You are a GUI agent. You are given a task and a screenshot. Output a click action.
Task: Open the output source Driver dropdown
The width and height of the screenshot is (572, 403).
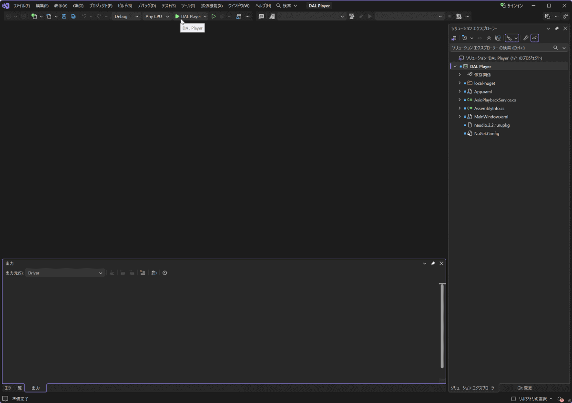[65, 273]
